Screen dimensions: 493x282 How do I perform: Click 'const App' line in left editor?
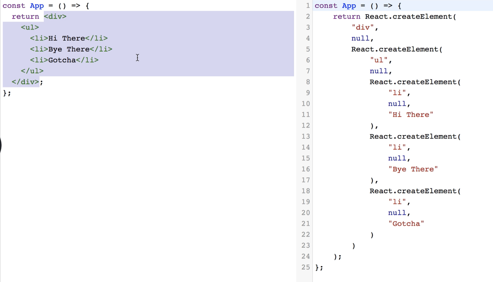point(46,6)
